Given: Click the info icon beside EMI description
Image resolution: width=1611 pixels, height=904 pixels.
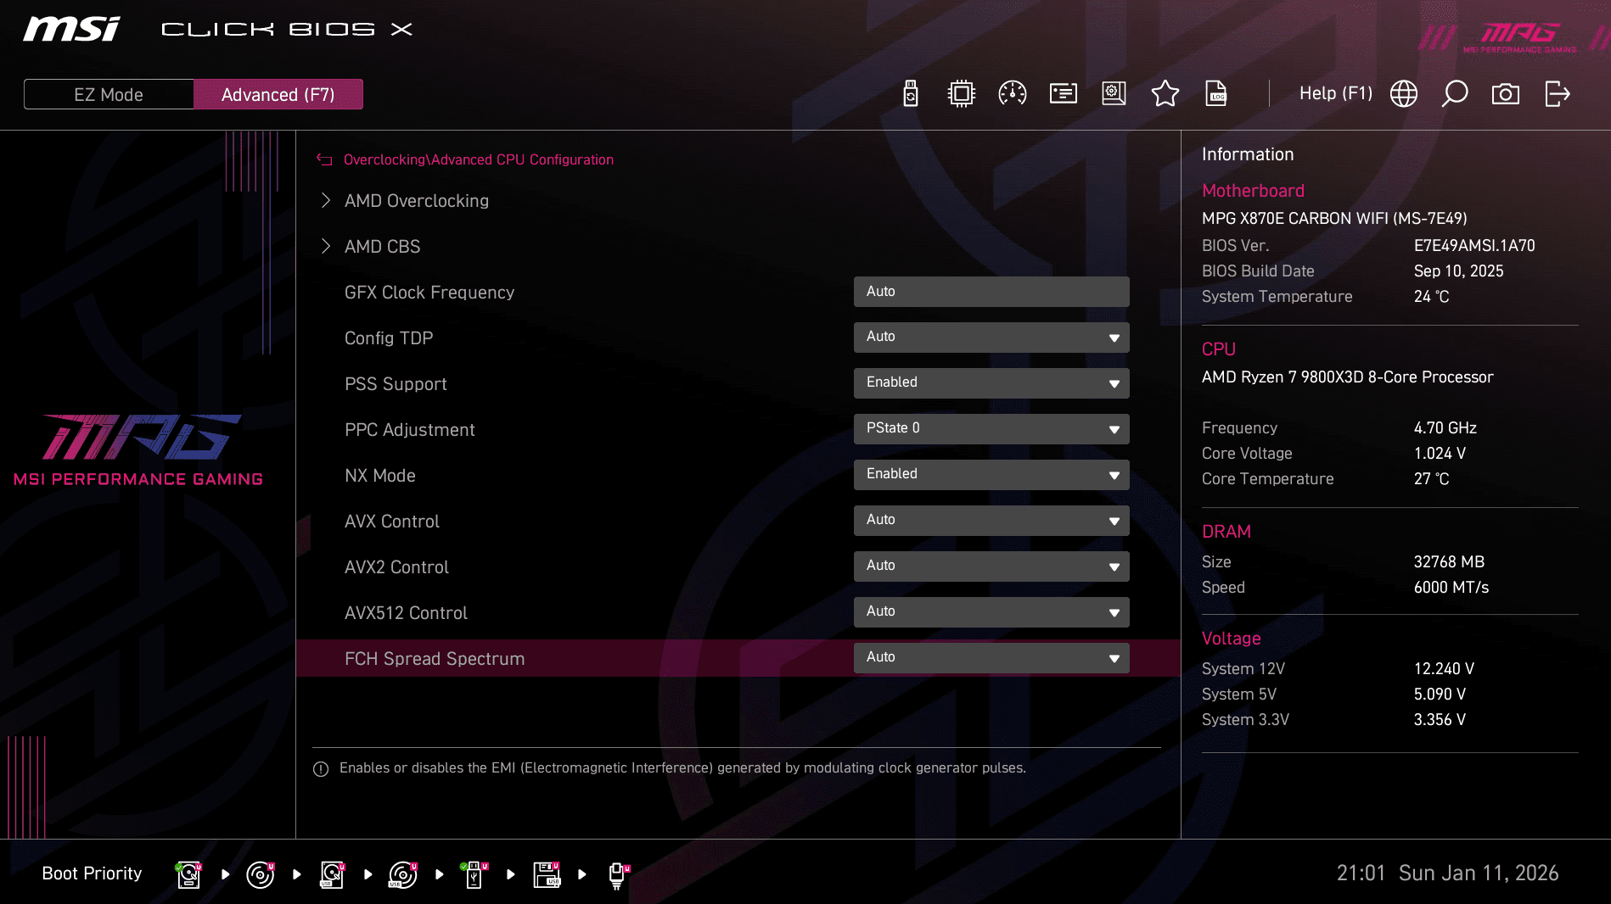Looking at the screenshot, I should [x=321, y=769].
